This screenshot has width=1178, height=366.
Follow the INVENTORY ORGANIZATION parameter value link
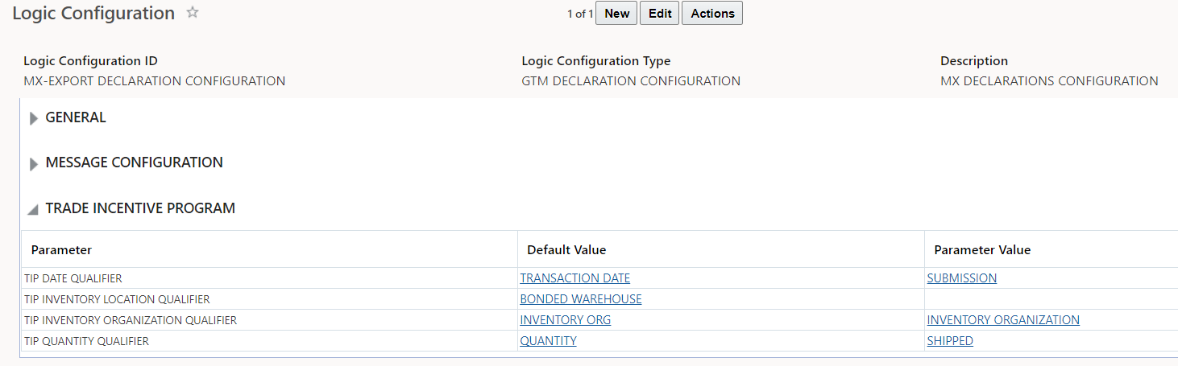click(x=1002, y=320)
